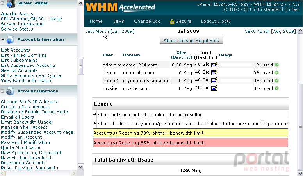
Task: Click the Server Status section icon
Action: (11, 4)
